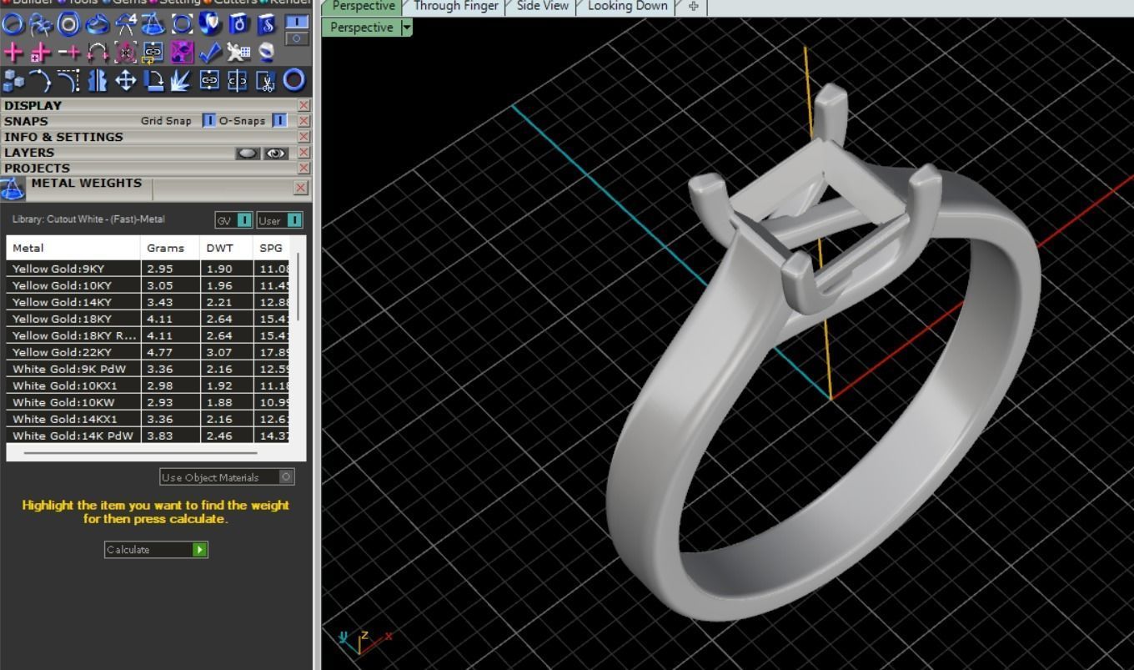Click the split chain link icon
This screenshot has width=1134, height=670.
pyautogui.click(x=238, y=80)
